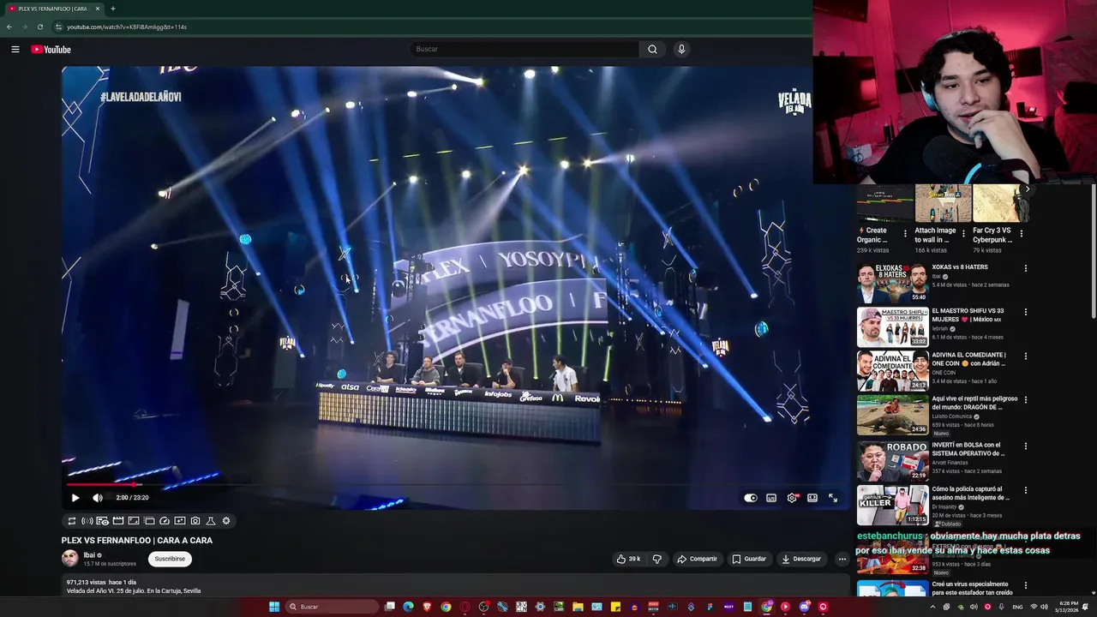Switch input language via ENG indicator
Image resolution: width=1097 pixels, height=617 pixels.
pyautogui.click(x=1017, y=607)
